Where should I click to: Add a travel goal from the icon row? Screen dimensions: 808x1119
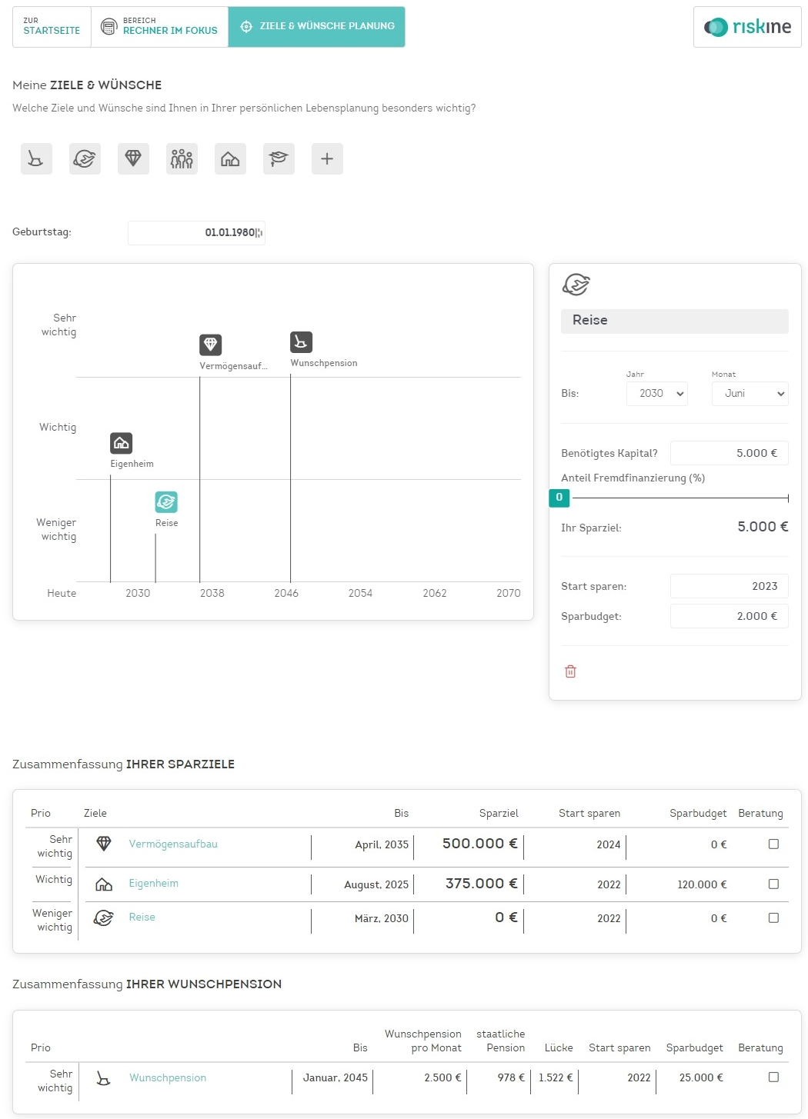point(85,159)
